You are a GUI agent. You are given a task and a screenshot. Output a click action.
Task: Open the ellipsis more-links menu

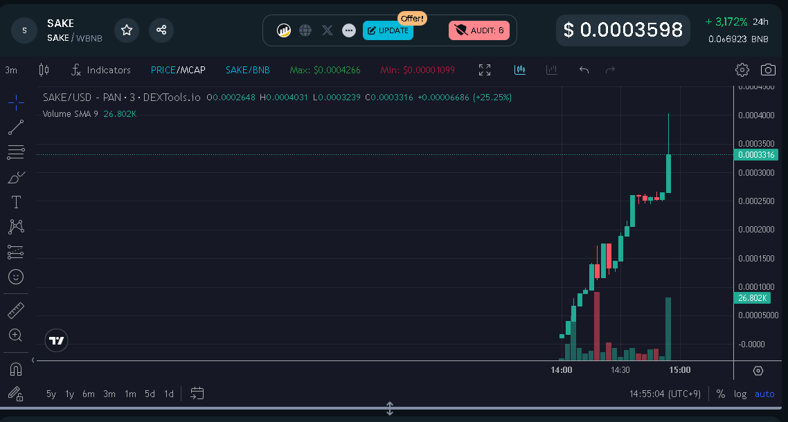tap(348, 30)
